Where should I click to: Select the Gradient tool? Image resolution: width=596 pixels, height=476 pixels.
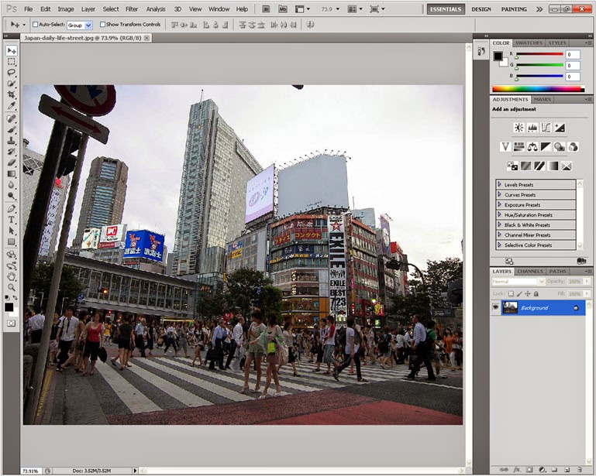[x=12, y=173]
